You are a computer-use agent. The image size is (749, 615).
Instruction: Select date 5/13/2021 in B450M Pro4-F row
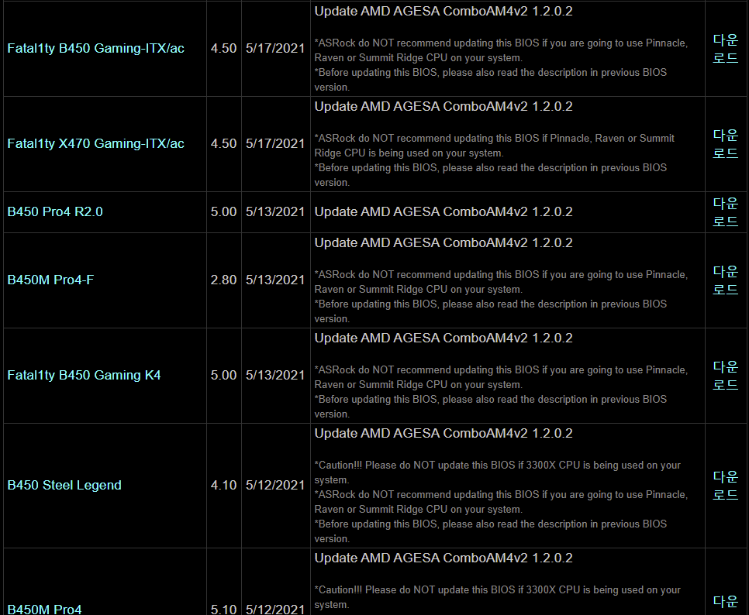[x=275, y=280]
